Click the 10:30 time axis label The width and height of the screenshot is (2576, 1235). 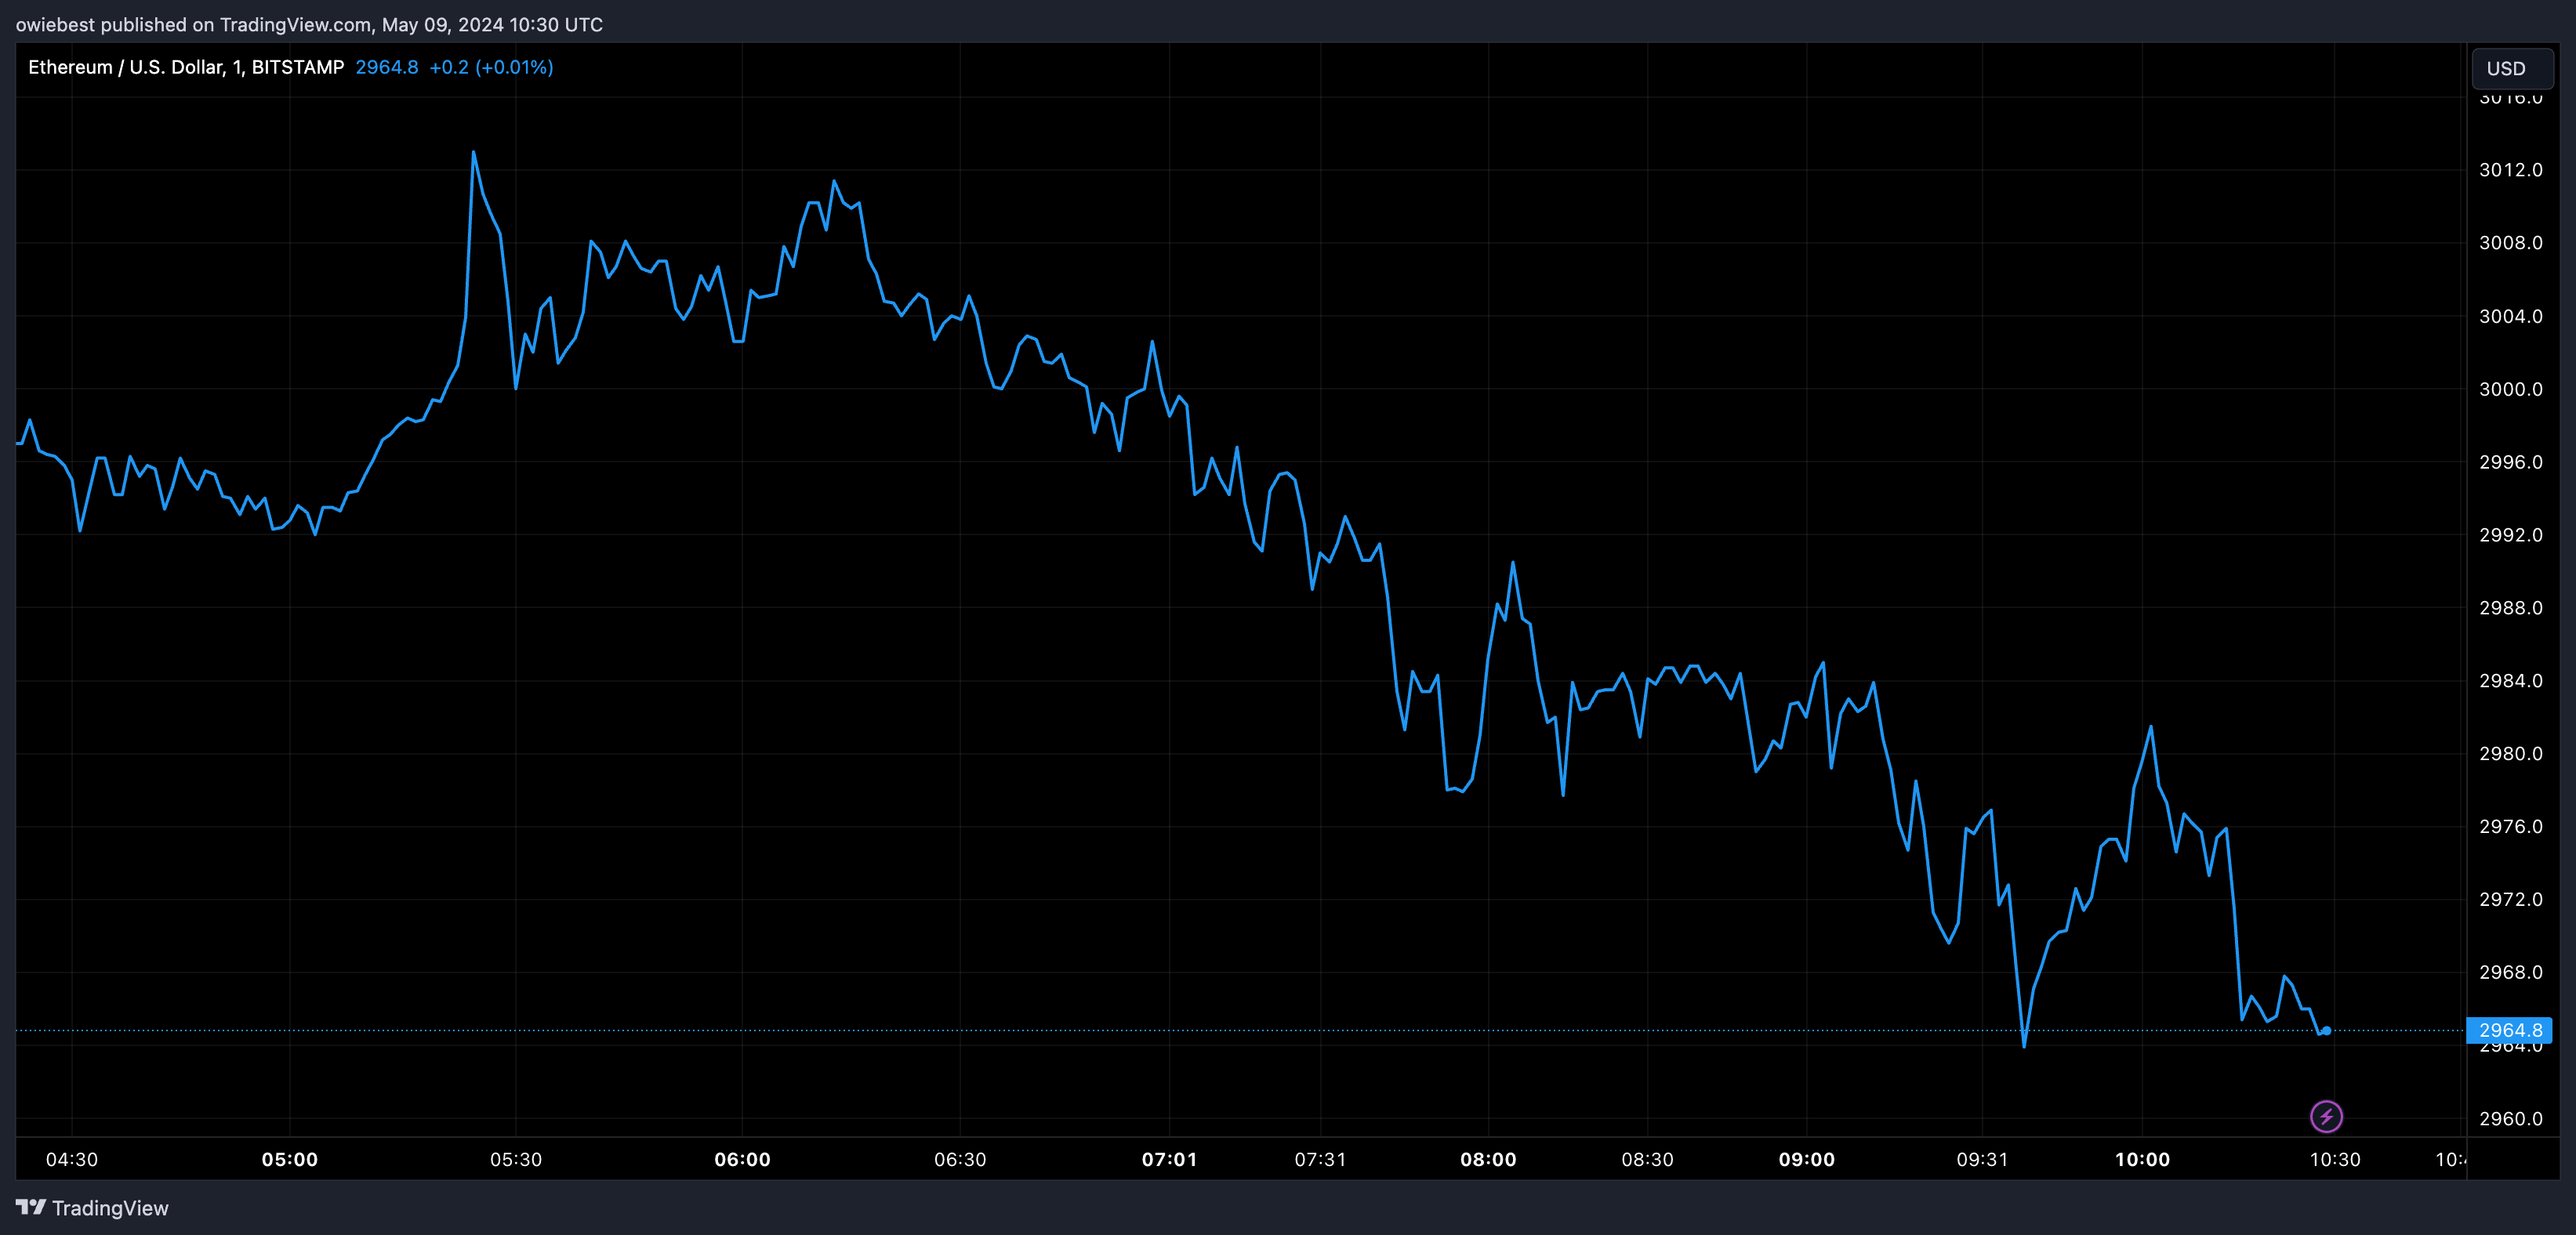coord(2335,1159)
